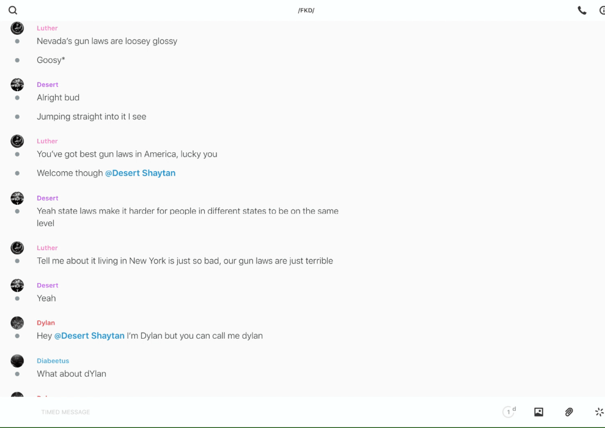Open @Desert Shaytan mention in Welcome message
Screen dimensions: 605x428
click(x=140, y=173)
